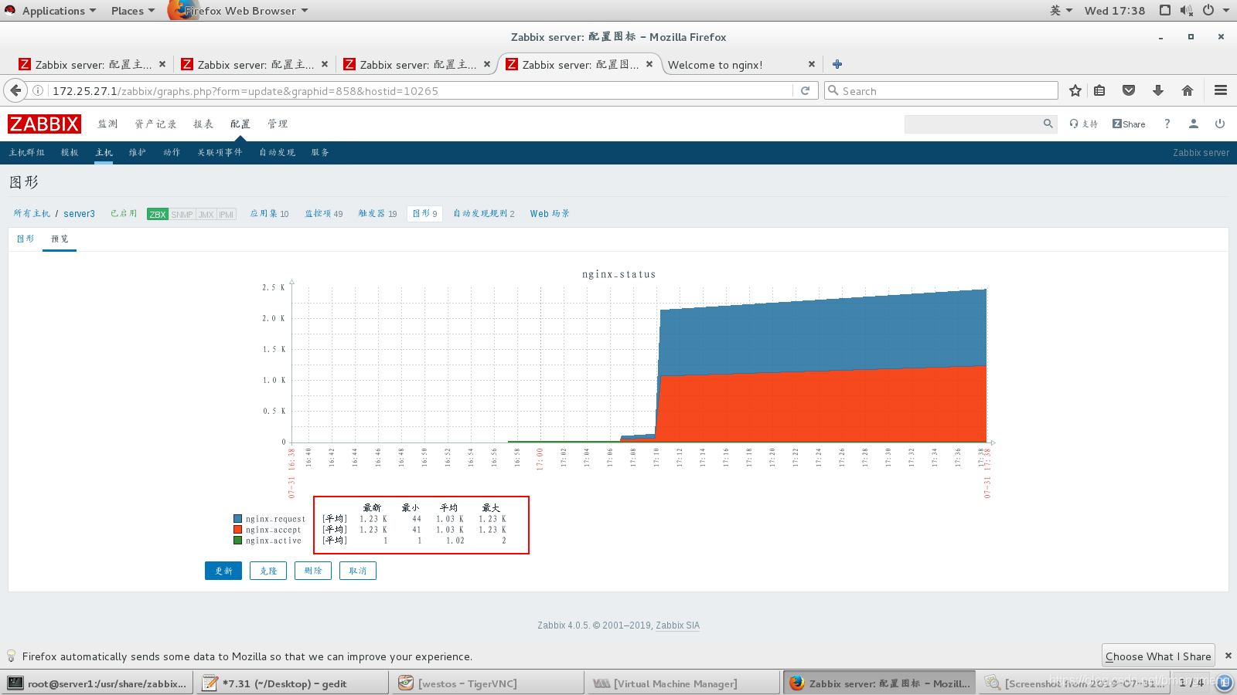The width and height of the screenshot is (1237, 695).
Task: Open the 所有主机 breadcrumb link
Action: (32, 214)
